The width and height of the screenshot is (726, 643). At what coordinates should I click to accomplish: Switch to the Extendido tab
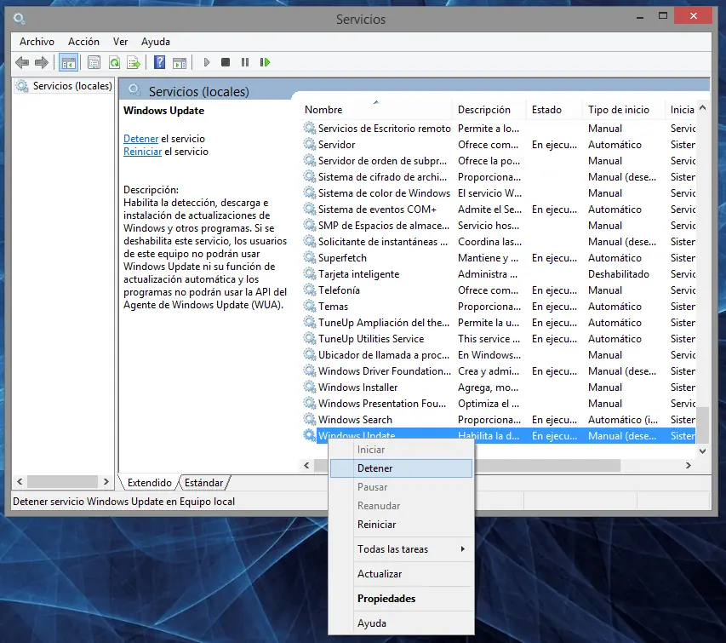click(150, 483)
